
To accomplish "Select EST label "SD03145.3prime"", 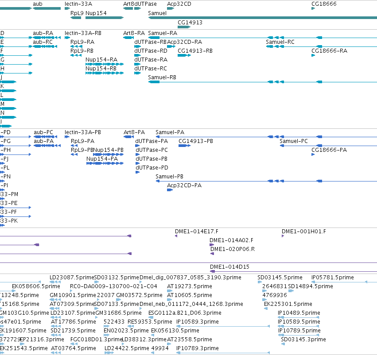I will click(x=303, y=340).
